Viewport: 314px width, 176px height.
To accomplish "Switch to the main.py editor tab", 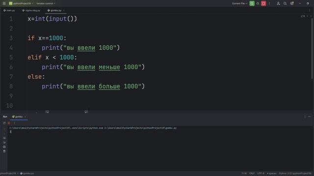I will point(9,10).
